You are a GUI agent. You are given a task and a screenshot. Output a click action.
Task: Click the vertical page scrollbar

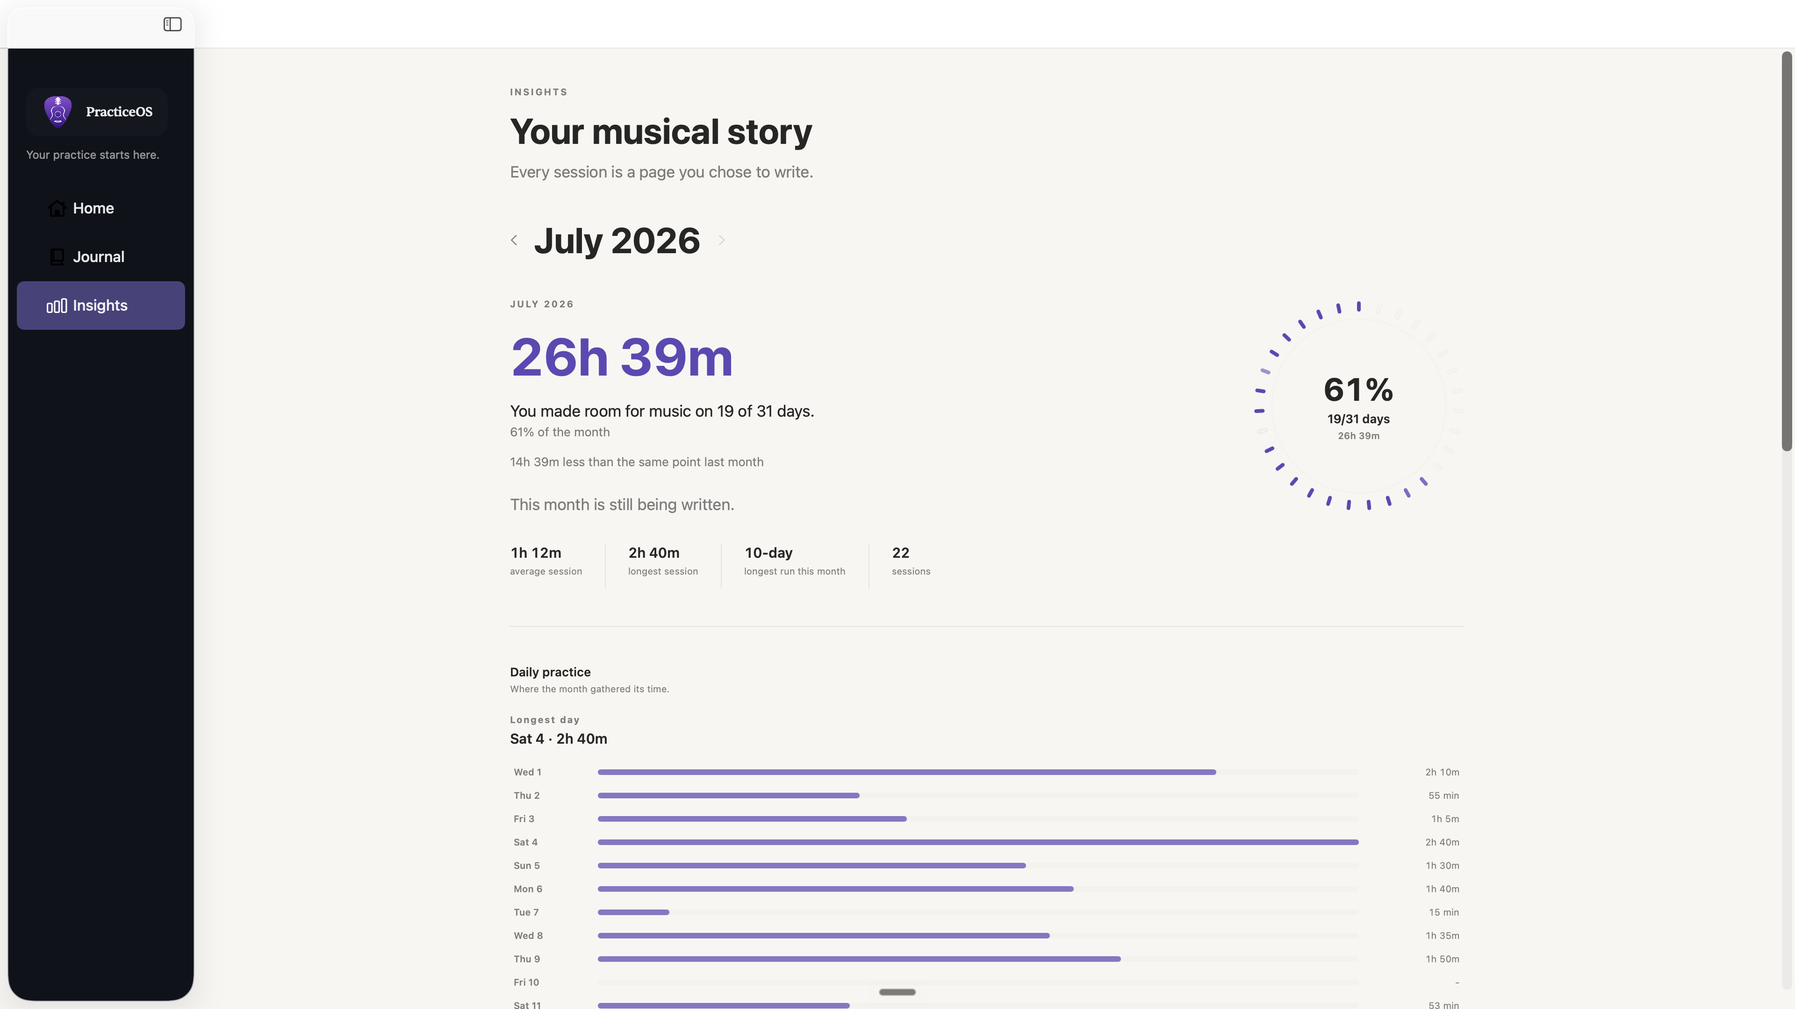[x=1787, y=251]
